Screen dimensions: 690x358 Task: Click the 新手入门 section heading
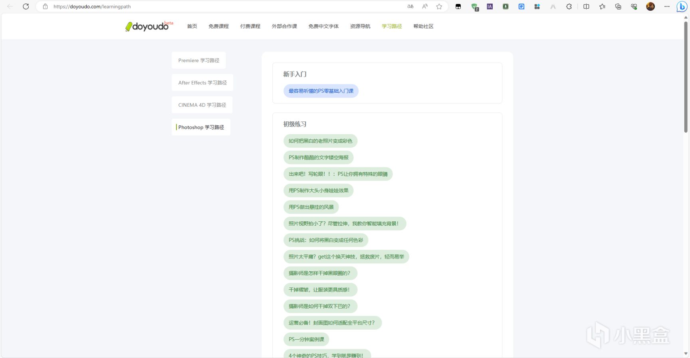click(x=295, y=74)
